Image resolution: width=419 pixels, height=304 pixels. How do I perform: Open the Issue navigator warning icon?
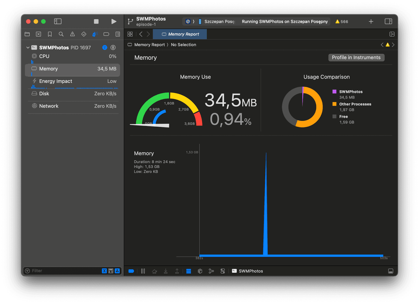[x=72, y=34]
